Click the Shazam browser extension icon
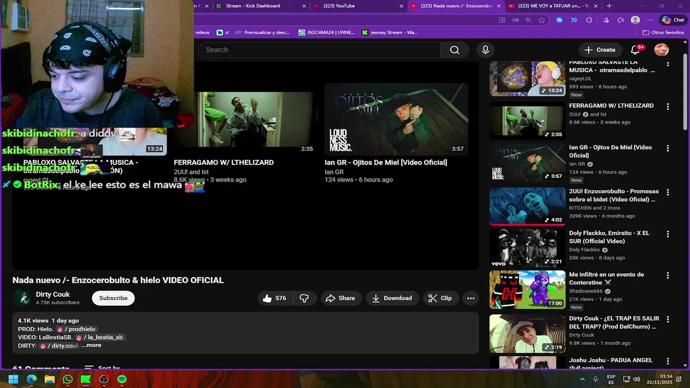The width and height of the screenshot is (690, 388). (559, 20)
